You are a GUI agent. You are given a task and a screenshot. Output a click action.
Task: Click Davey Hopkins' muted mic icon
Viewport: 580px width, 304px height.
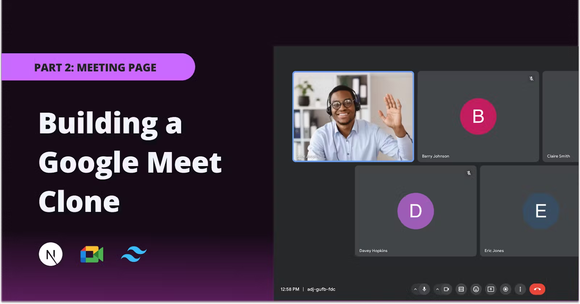click(x=469, y=173)
